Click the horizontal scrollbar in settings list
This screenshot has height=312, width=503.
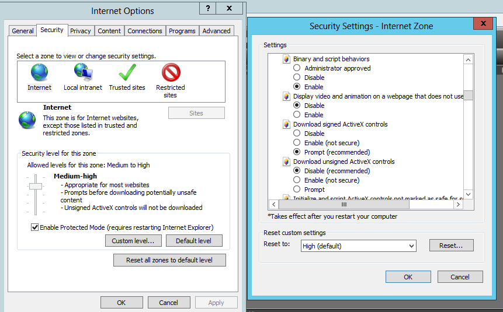tap(344, 204)
